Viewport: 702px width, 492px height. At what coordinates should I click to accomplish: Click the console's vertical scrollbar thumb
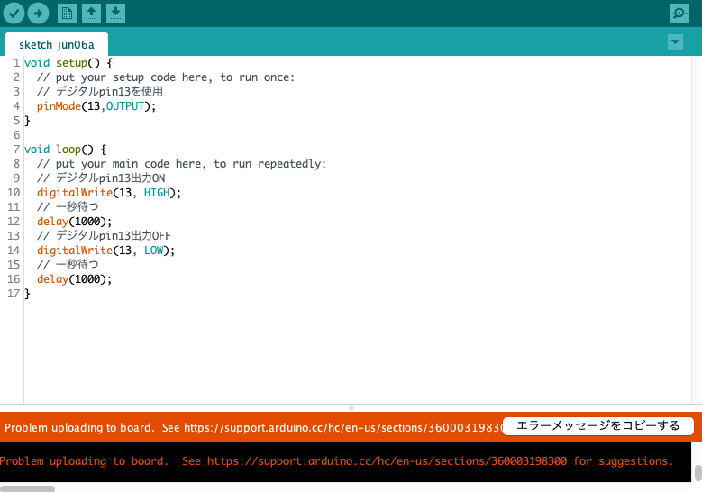tap(697, 473)
